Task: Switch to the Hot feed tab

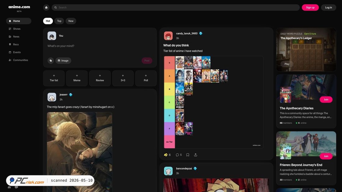Action: (48, 21)
